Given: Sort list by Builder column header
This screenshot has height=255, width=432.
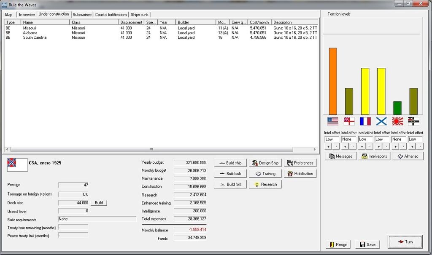Looking at the screenshot, I should [196, 22].
